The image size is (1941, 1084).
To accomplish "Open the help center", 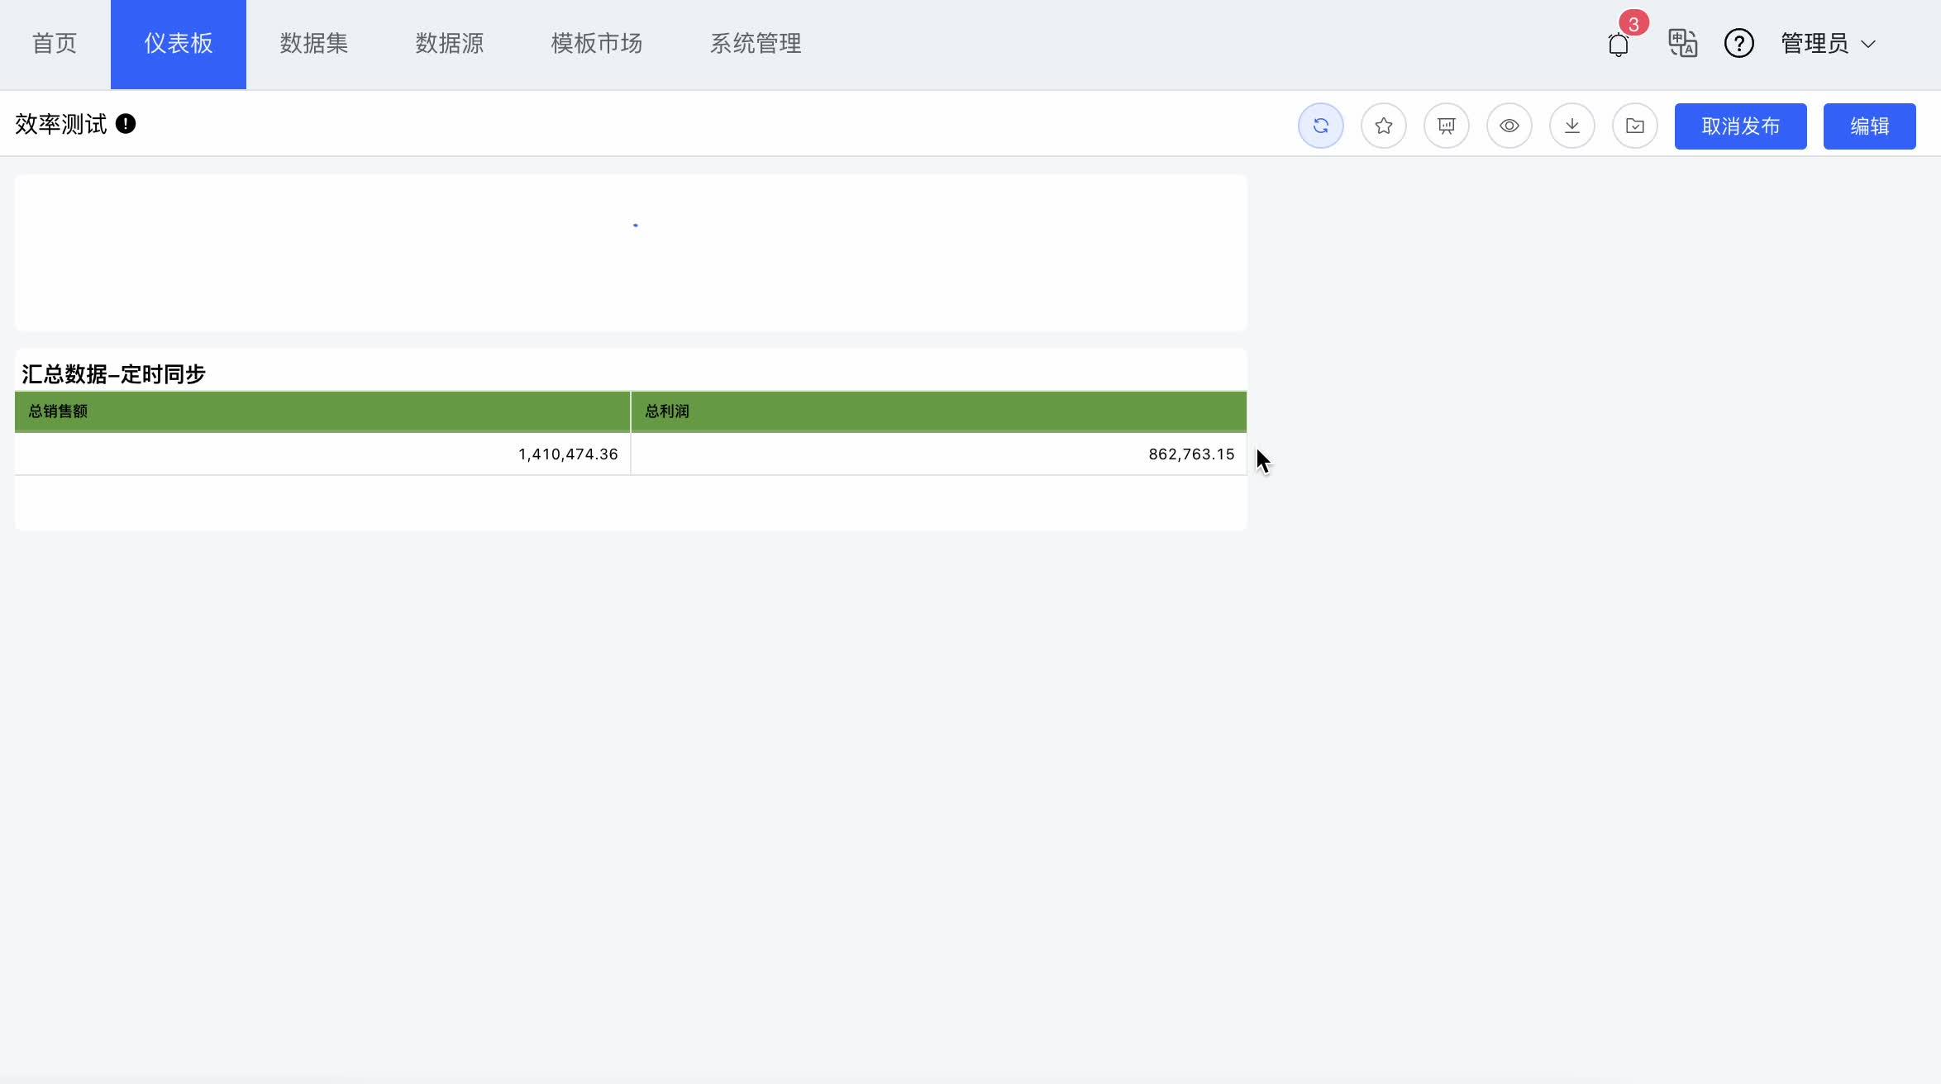I will click(x=1738, y=44).
